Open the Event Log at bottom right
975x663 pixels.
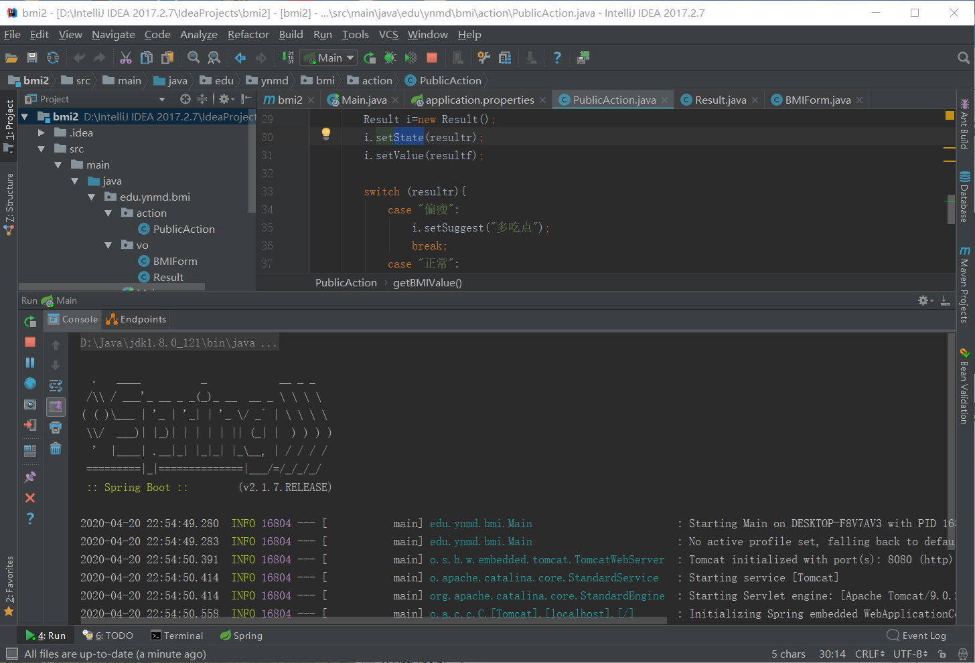[x=917, y=636]
